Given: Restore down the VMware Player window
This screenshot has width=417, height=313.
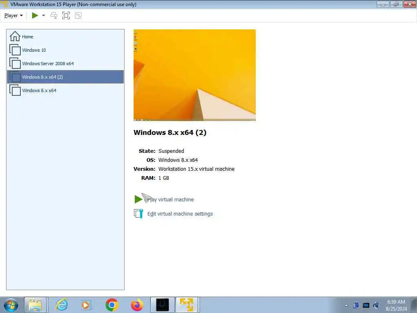Looking at the screenshot, I should point(396,4).
